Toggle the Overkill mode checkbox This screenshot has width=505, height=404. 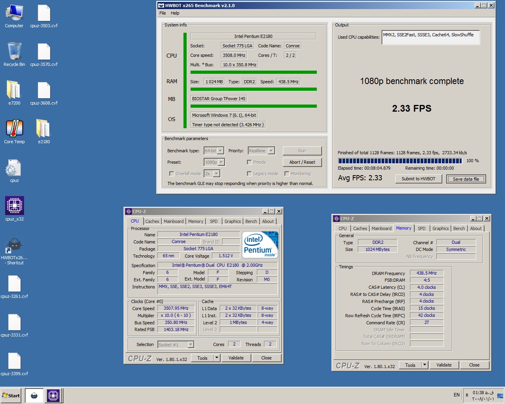point(171,174)
